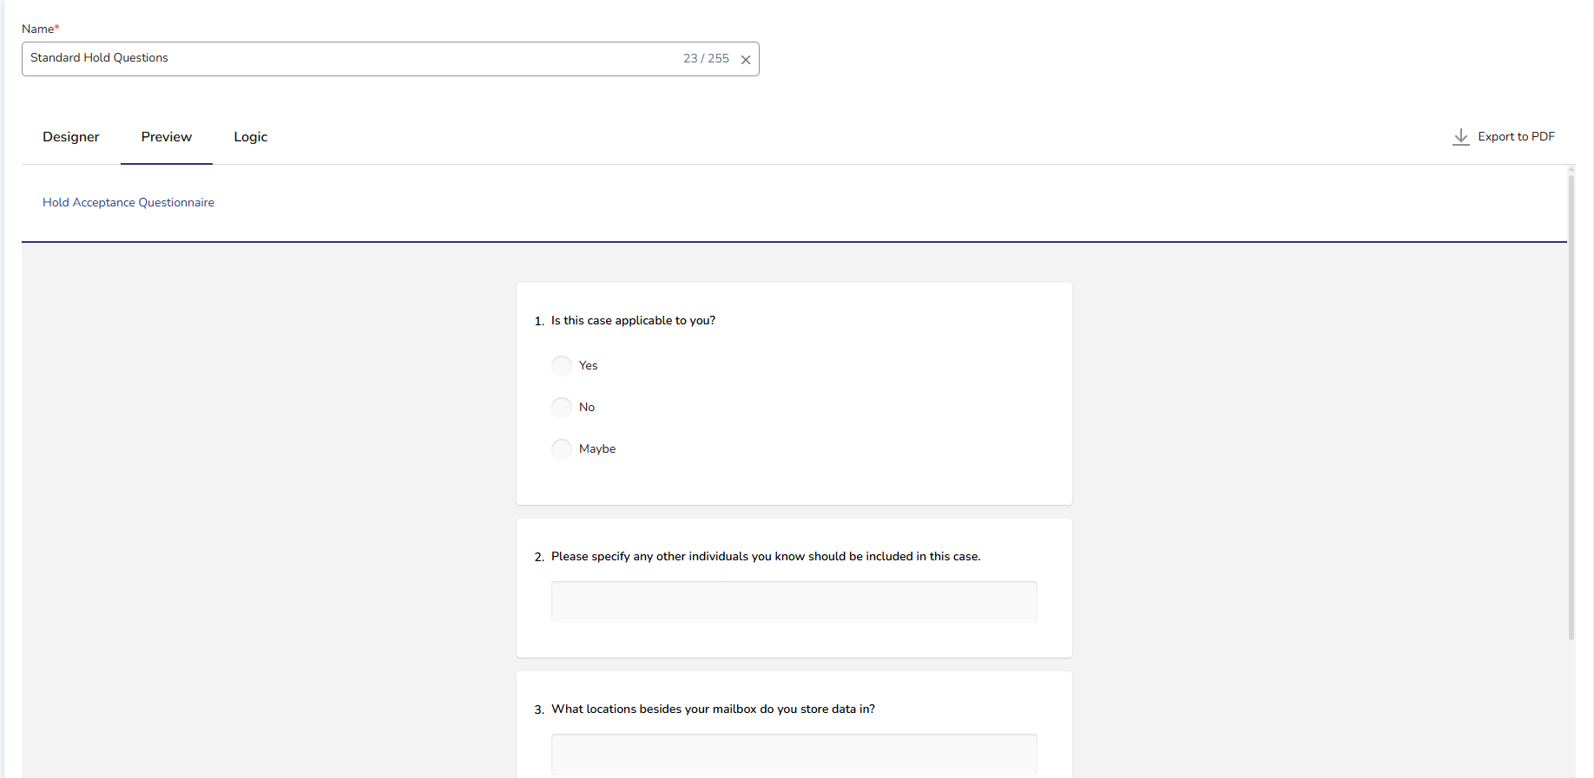Screen dimensions: 1594x778
Task: Click the scroll-up arrow above the preview scrollbar
Action: pyautogui.click(x=1571, y=170)
